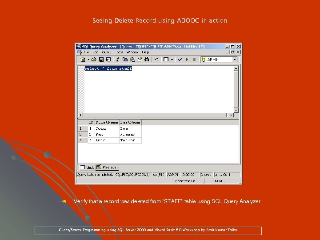Click the Find binoculars icon
The width and height of the screenshot is (320, 240).
(147, 60)
